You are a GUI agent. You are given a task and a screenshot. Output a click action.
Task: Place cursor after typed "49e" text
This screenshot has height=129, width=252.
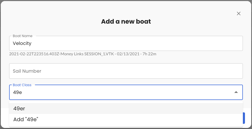click(22, 92)
